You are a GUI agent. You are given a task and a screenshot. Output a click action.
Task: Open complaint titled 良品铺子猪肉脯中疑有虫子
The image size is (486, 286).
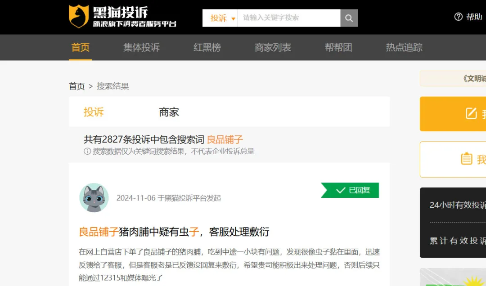pyautogui.click(x=174, y=232)
